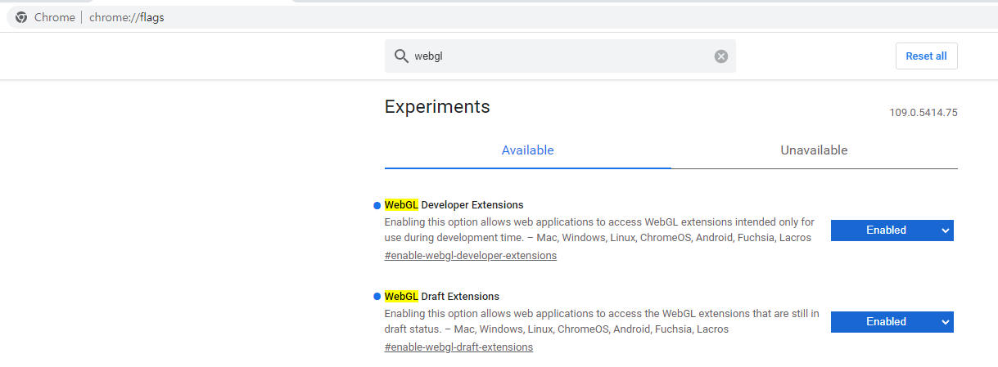The height and width of the screenshot is (367, 998).
Task: Switch to the Unavailable tab
Action: (x=814, y=150)
